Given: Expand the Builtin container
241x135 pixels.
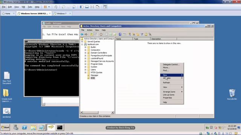Looking at the screenshot, I should (x=85, y=47).
